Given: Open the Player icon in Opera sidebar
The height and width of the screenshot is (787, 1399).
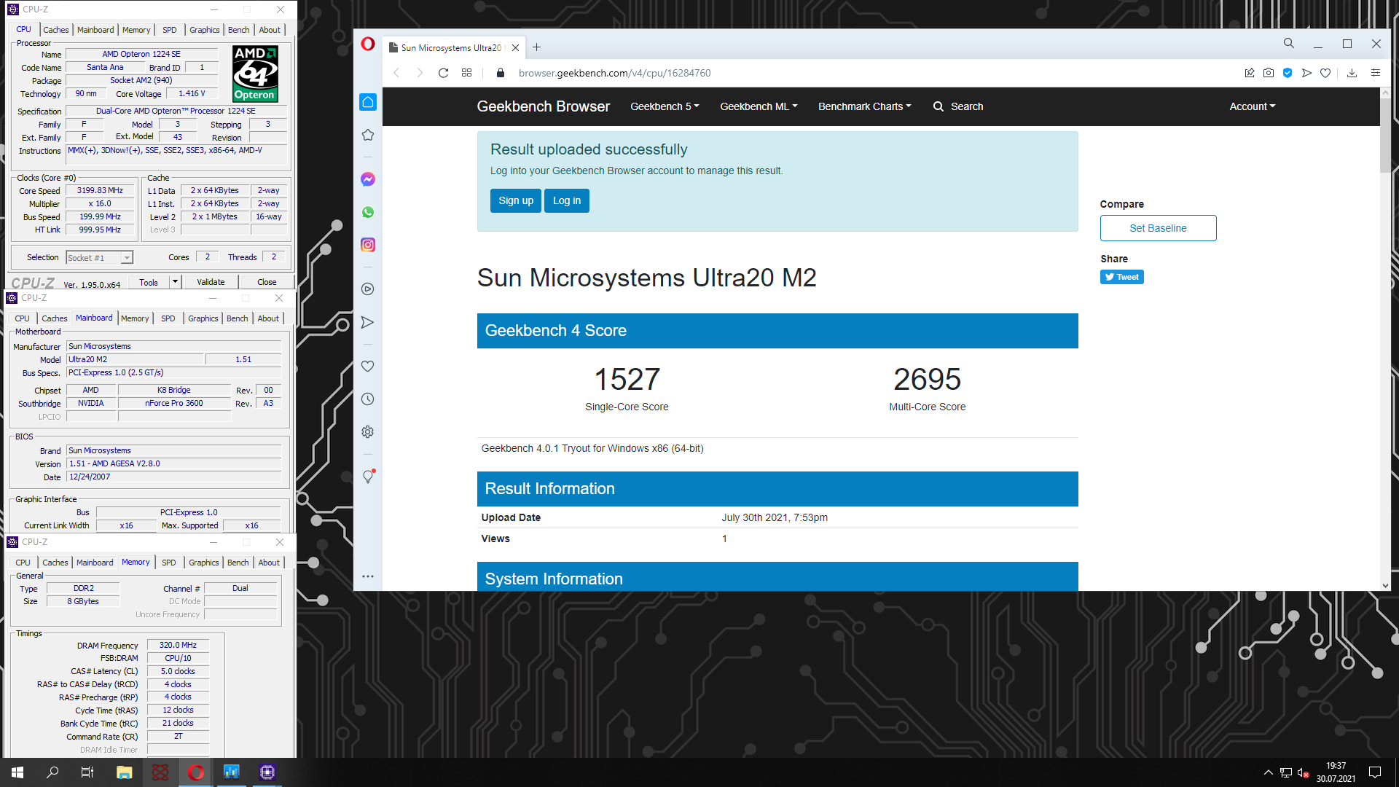Looking at the screenshot, I should [368, 289].
